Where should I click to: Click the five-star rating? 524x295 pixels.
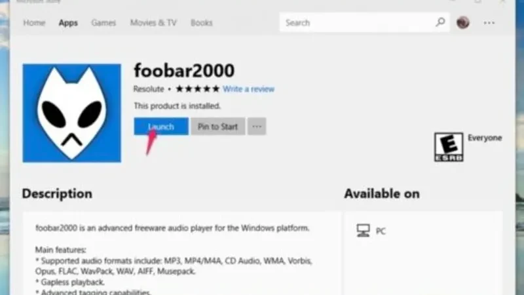(197, 89)
